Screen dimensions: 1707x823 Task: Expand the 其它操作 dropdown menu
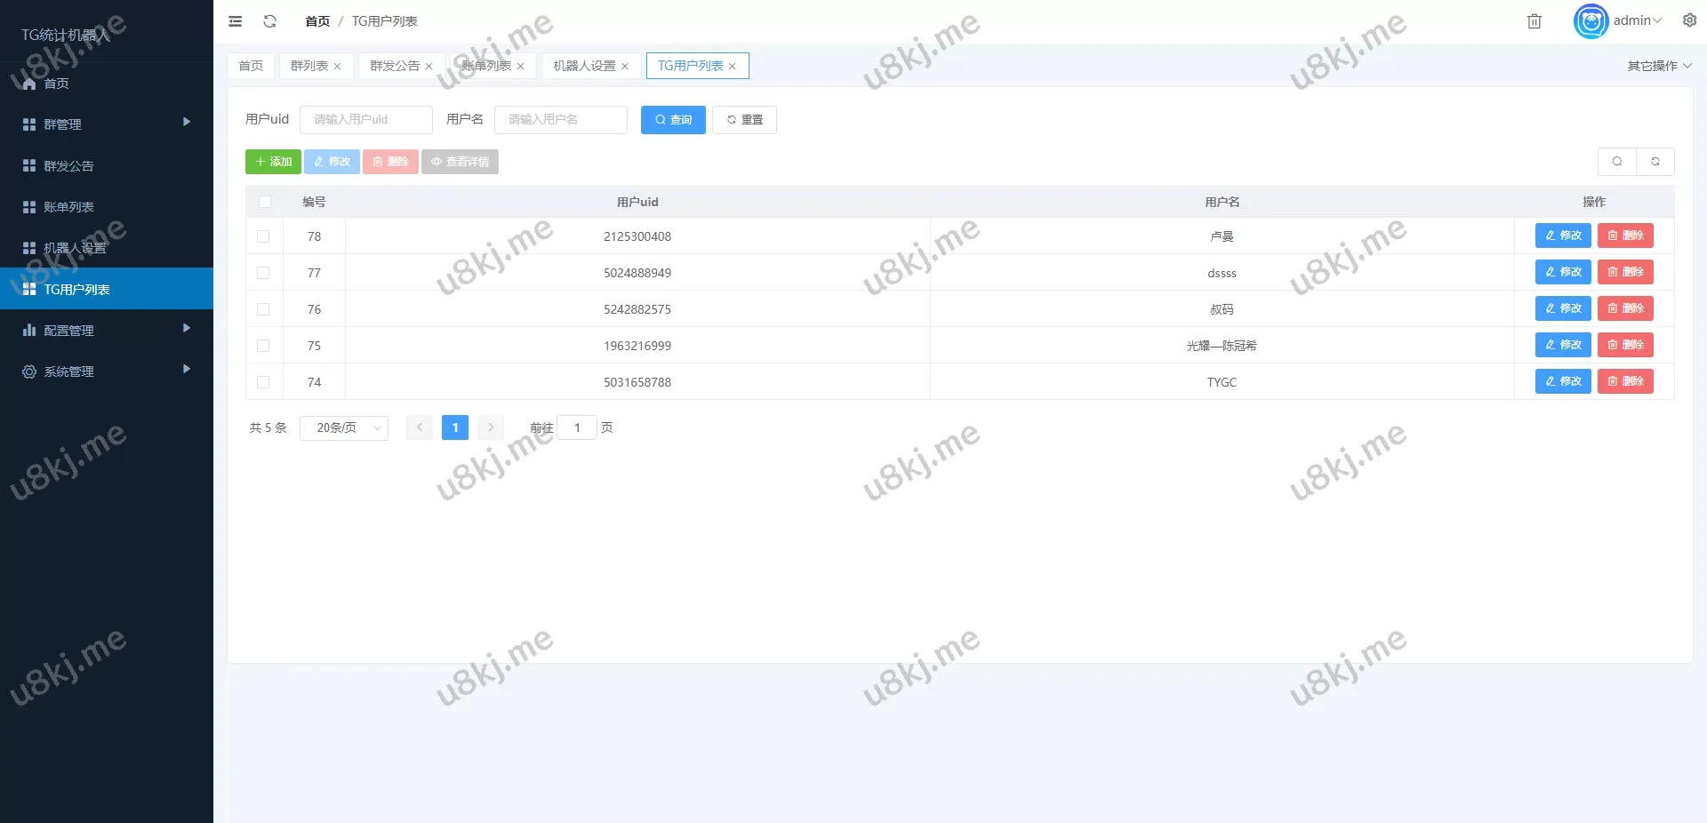click(1659, 66)
